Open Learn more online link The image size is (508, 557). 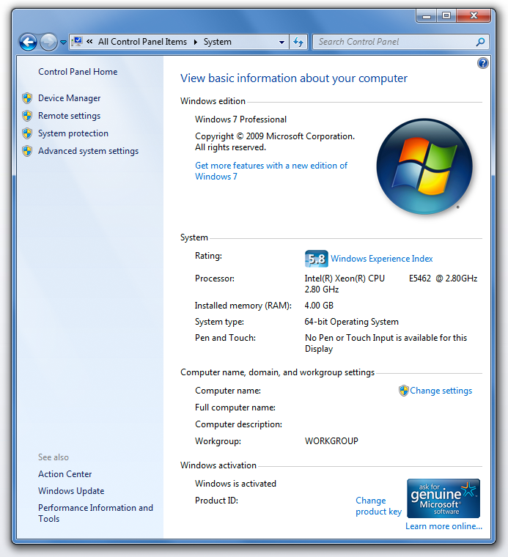pyautogui.click(x=443, y=526)
